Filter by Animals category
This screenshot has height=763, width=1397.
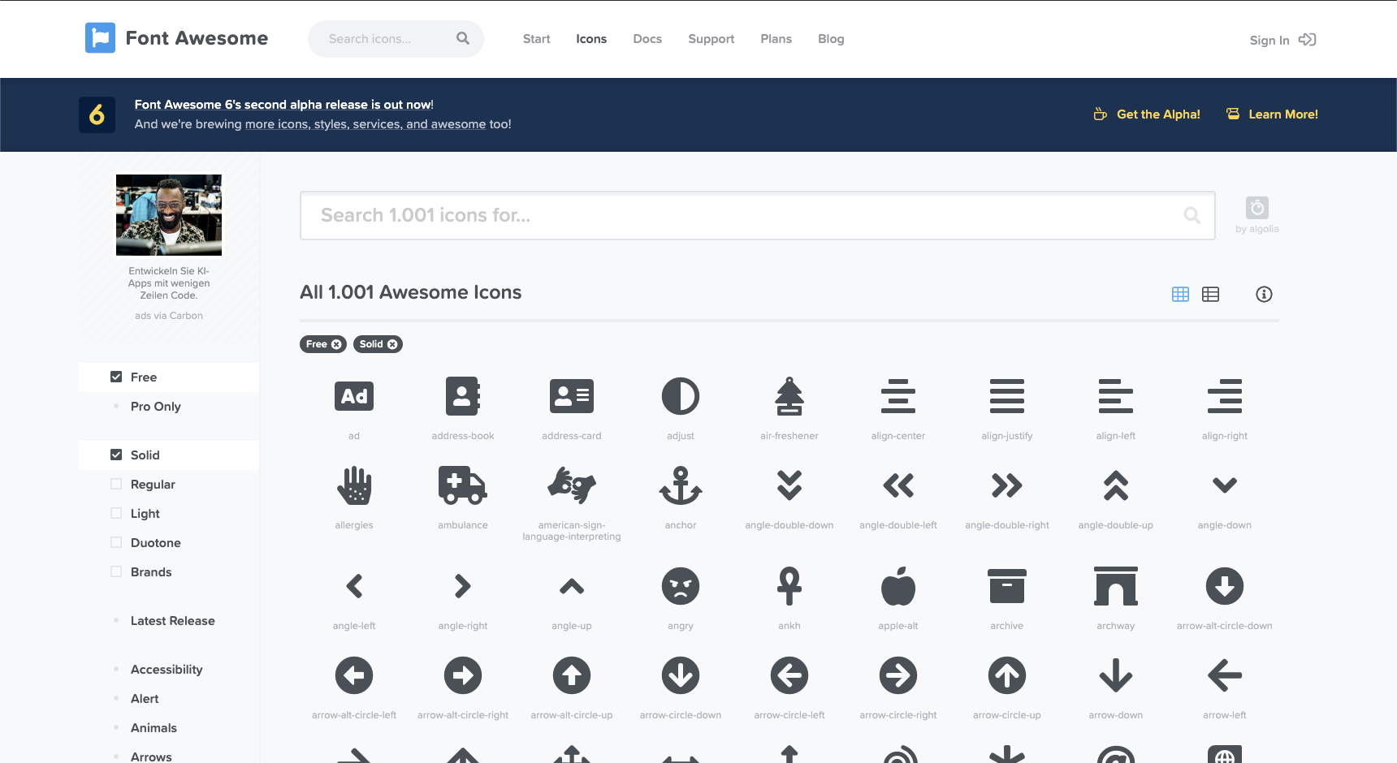click(x=154, y=727)
